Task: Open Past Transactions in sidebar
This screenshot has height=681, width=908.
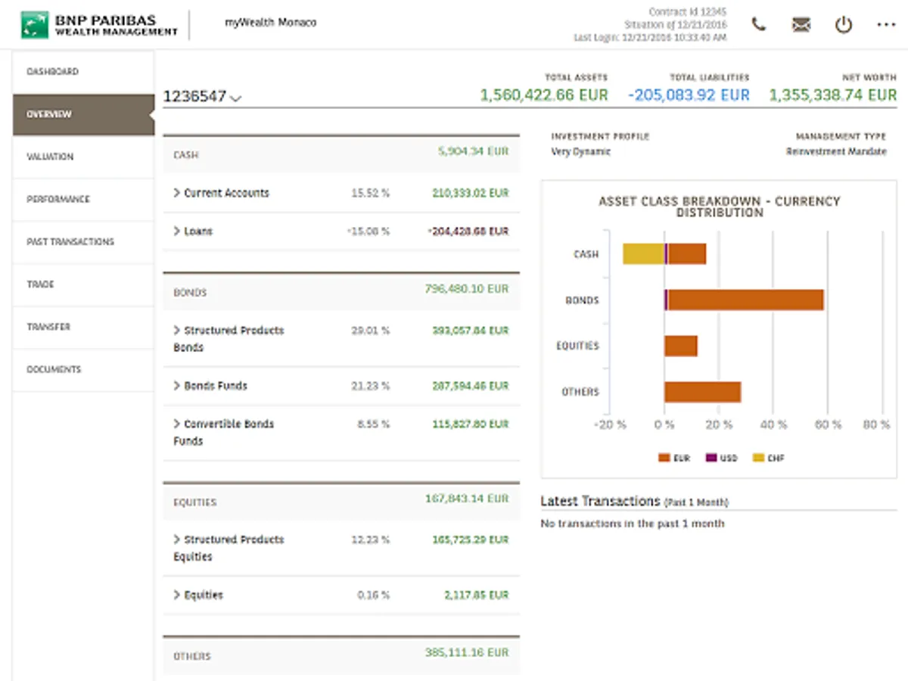Action: (x=83, y=241)
